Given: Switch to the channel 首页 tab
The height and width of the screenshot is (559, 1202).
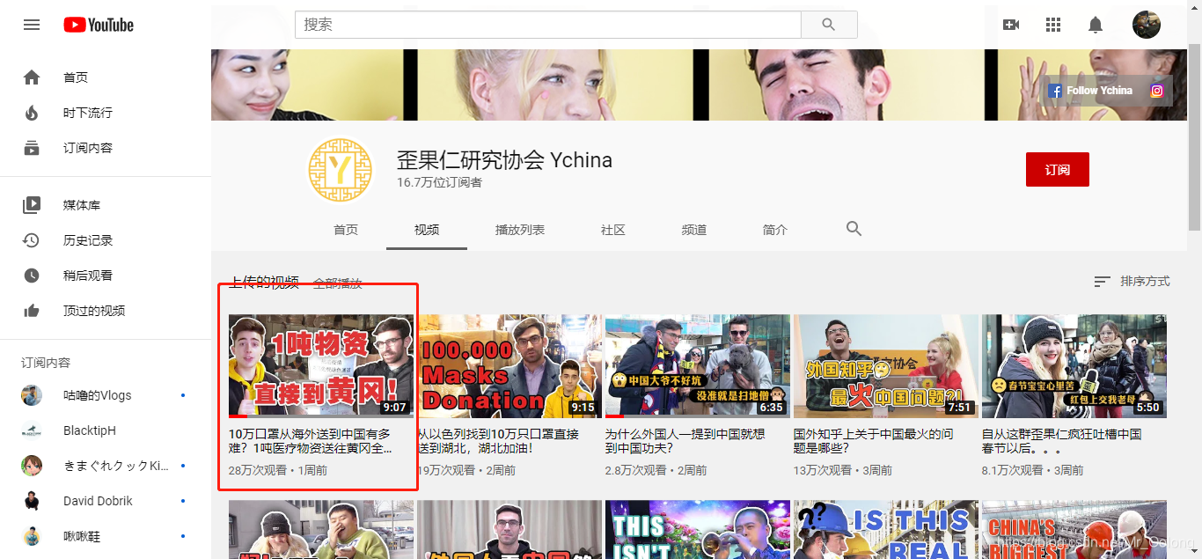Looking at the screenshot, I should click(x=346, y=230).
